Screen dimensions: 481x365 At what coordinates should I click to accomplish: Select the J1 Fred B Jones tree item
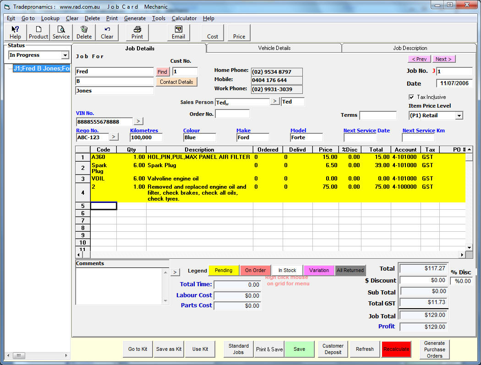[x=41, y=69]
